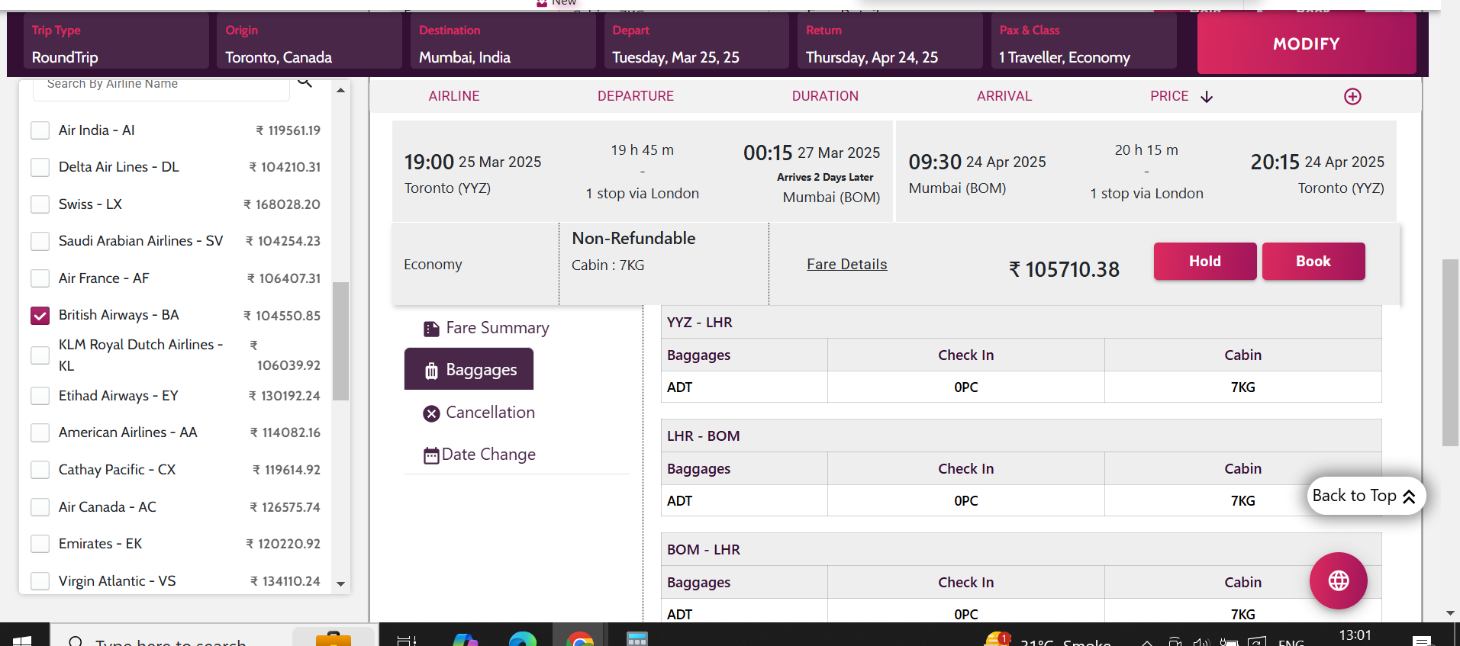Screen dimensions: 1460x646
Task: Click the plus circle icon in header
Action: click(x=1352, y=97)
